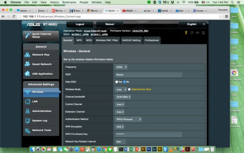244x153 pixels.
Task: Click the Logout button
Action: (80, 24)
